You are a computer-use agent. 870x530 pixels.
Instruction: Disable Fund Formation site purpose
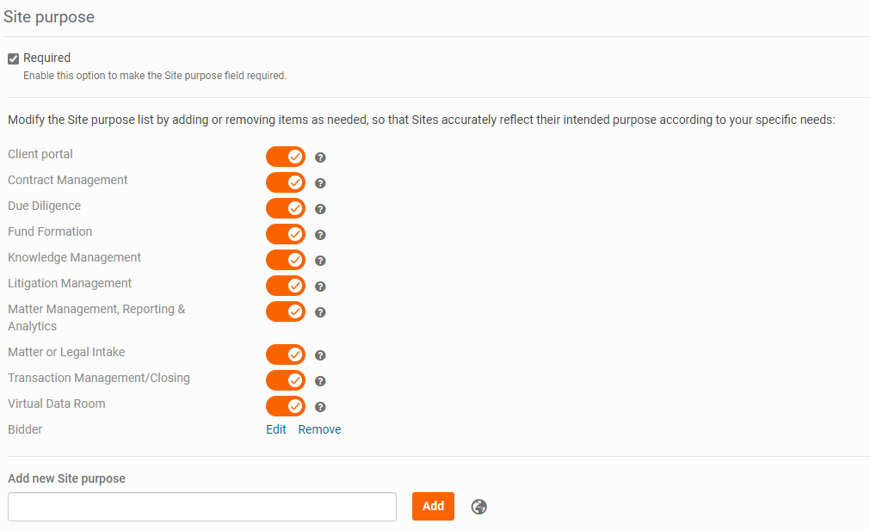tap(286, 234)
